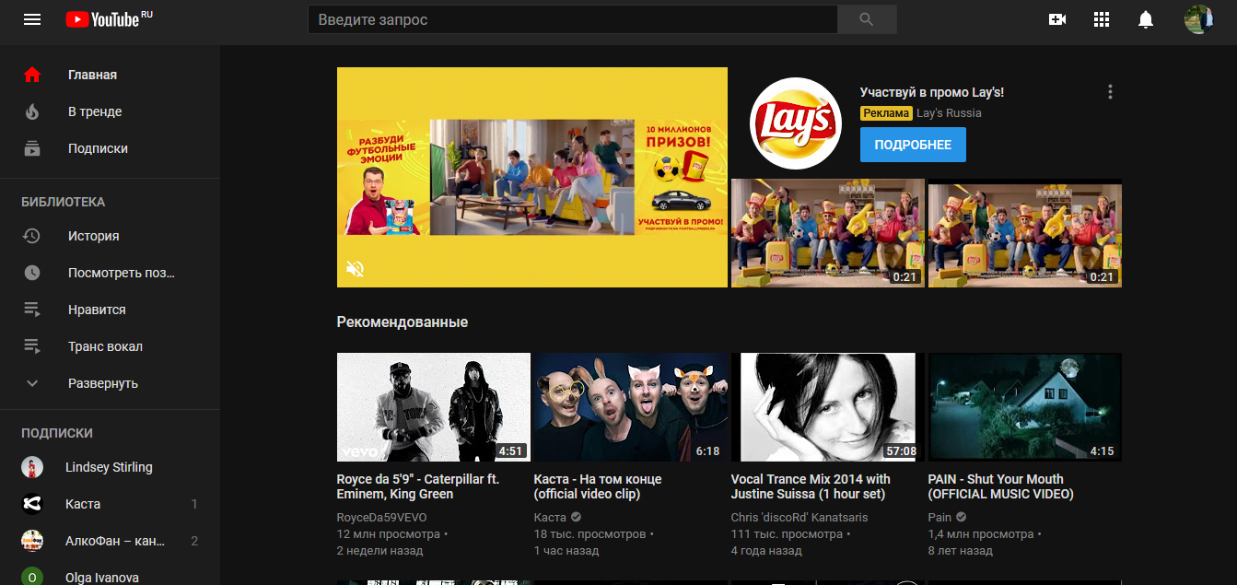Click the Lindsey Stirling channel avatar

32,467
